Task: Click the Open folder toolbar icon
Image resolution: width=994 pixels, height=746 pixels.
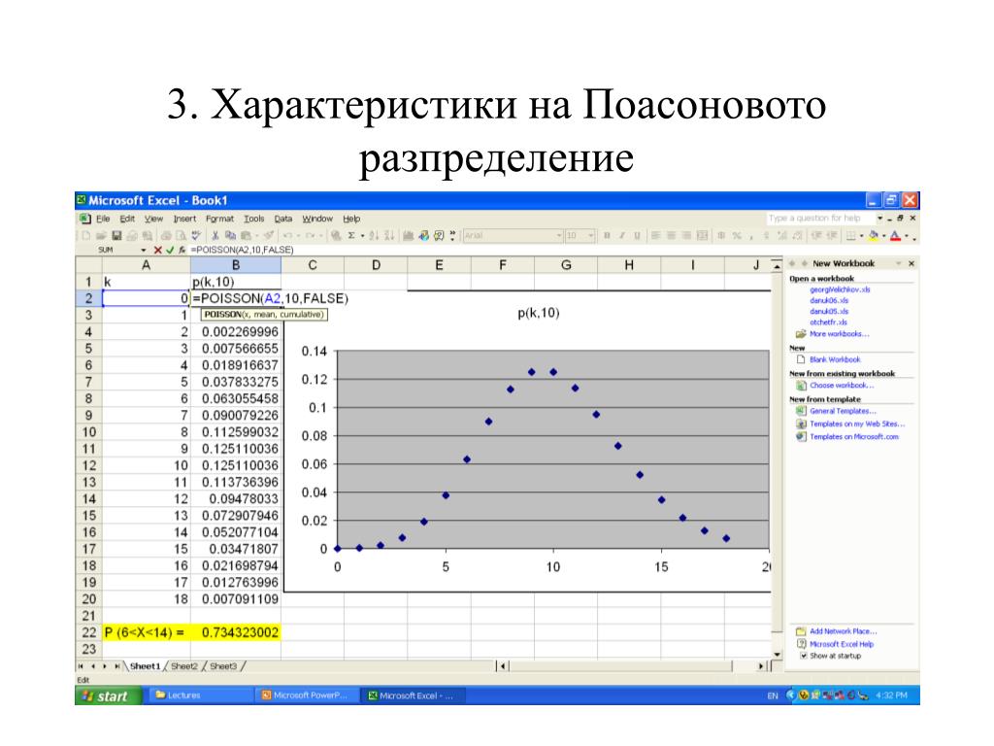Action: tap(101, 235)
